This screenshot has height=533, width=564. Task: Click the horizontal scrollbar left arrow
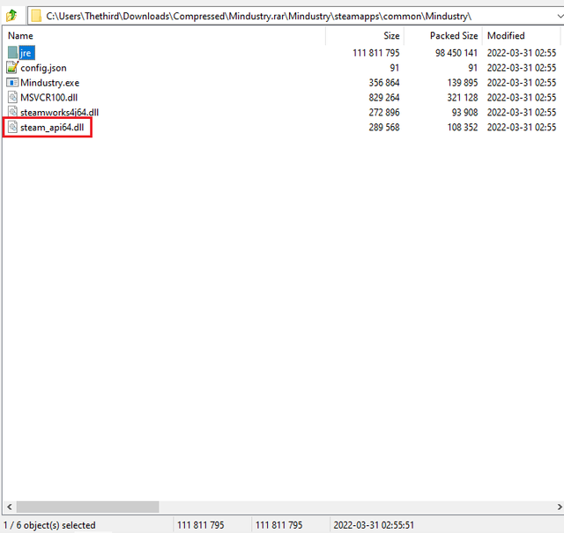click(x=8, y=507)
